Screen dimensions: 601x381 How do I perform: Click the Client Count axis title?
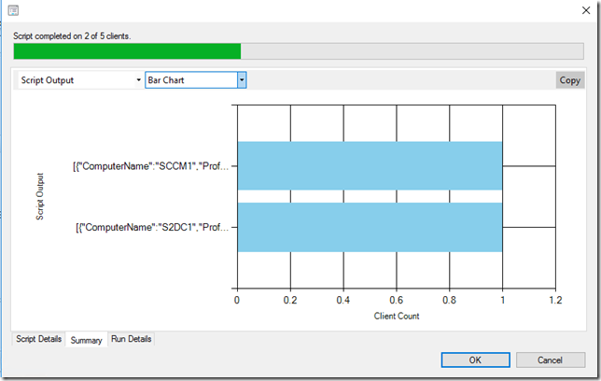(x=397, y=316)
